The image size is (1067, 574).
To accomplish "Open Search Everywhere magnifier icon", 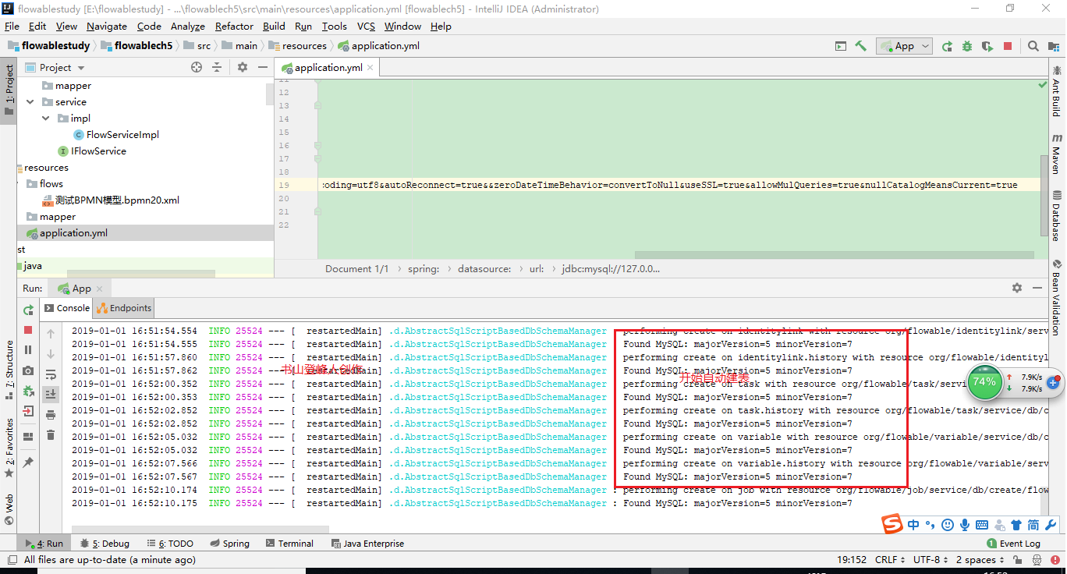I will (x=1033, y=46).
